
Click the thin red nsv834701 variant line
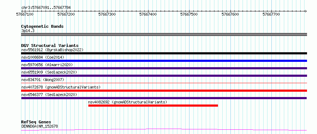click(x=164, y=83)
